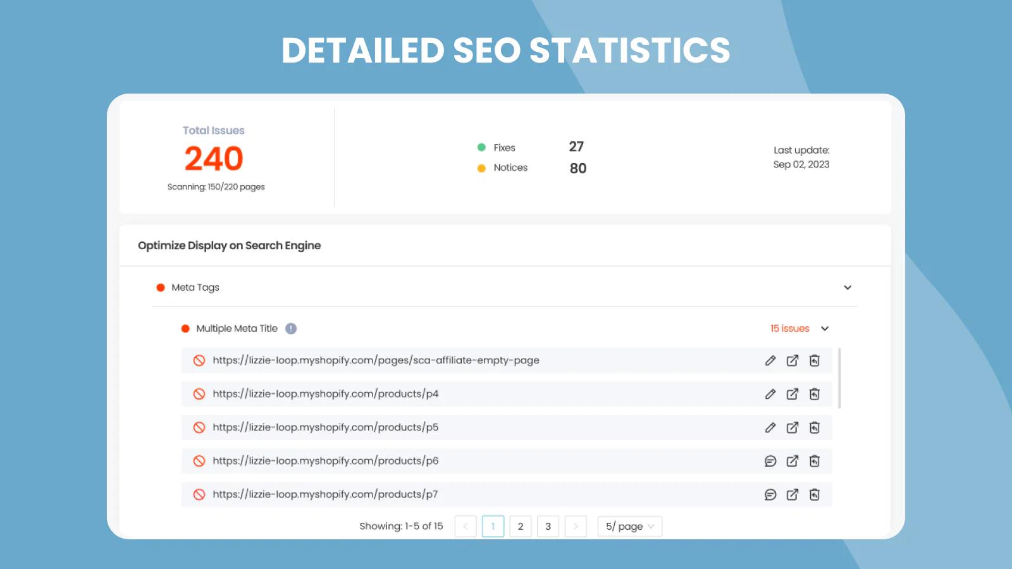Click edit pencil on products/p5 row

(770, 427)
